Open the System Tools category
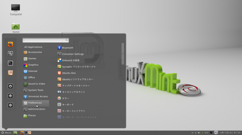 click(x=36, y=90)
